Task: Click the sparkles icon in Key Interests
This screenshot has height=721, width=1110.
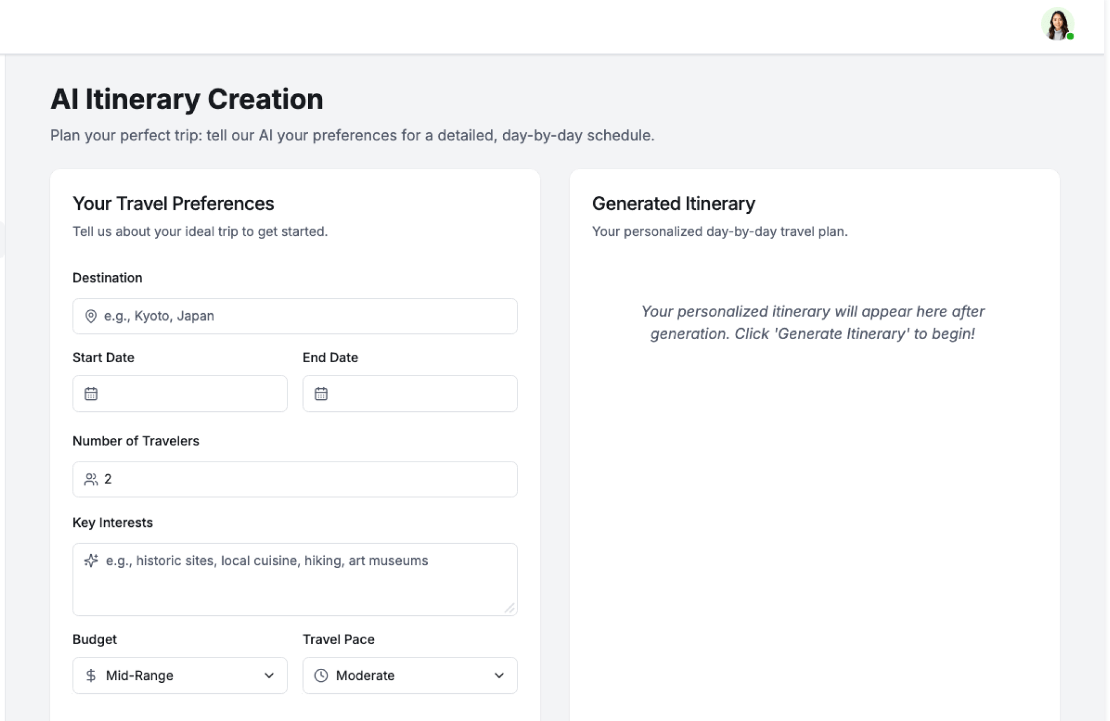Action: click(91, 560)
